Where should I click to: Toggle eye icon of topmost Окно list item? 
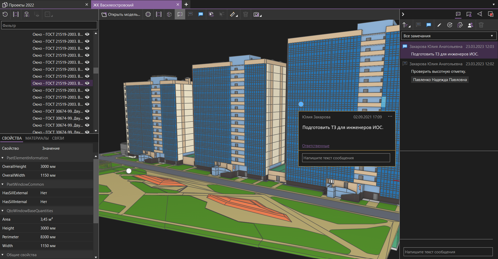87,34
